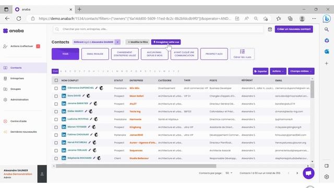Select the EMAIL INVALIDE view
Screen dimensions: 334x188
[95, 54]
